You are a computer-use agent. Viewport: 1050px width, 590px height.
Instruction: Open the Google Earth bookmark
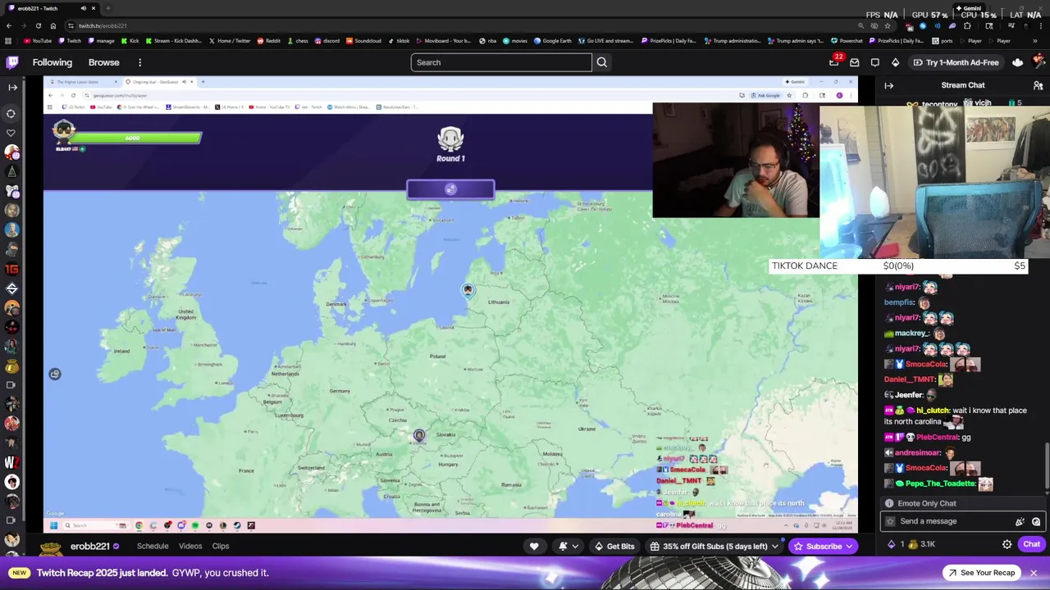(x=553, y=41)
